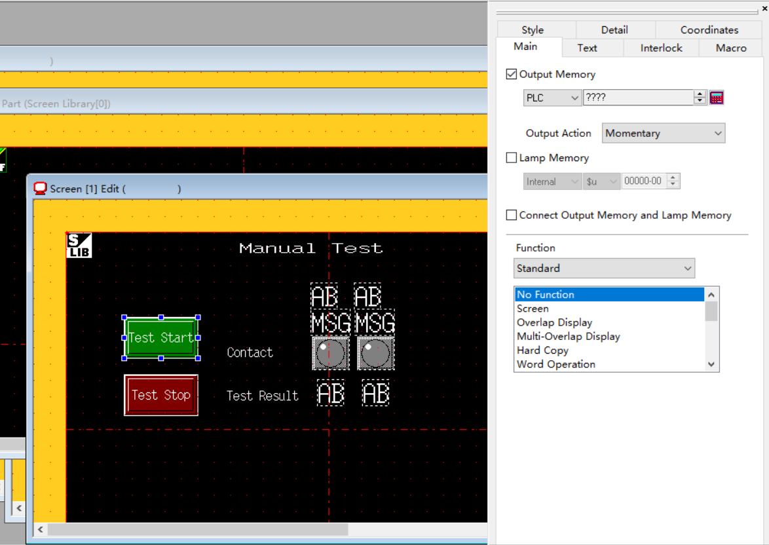769x545 pixels.
Task: Open the Function Standard dropdown
Action: click(x=603, y=268)
